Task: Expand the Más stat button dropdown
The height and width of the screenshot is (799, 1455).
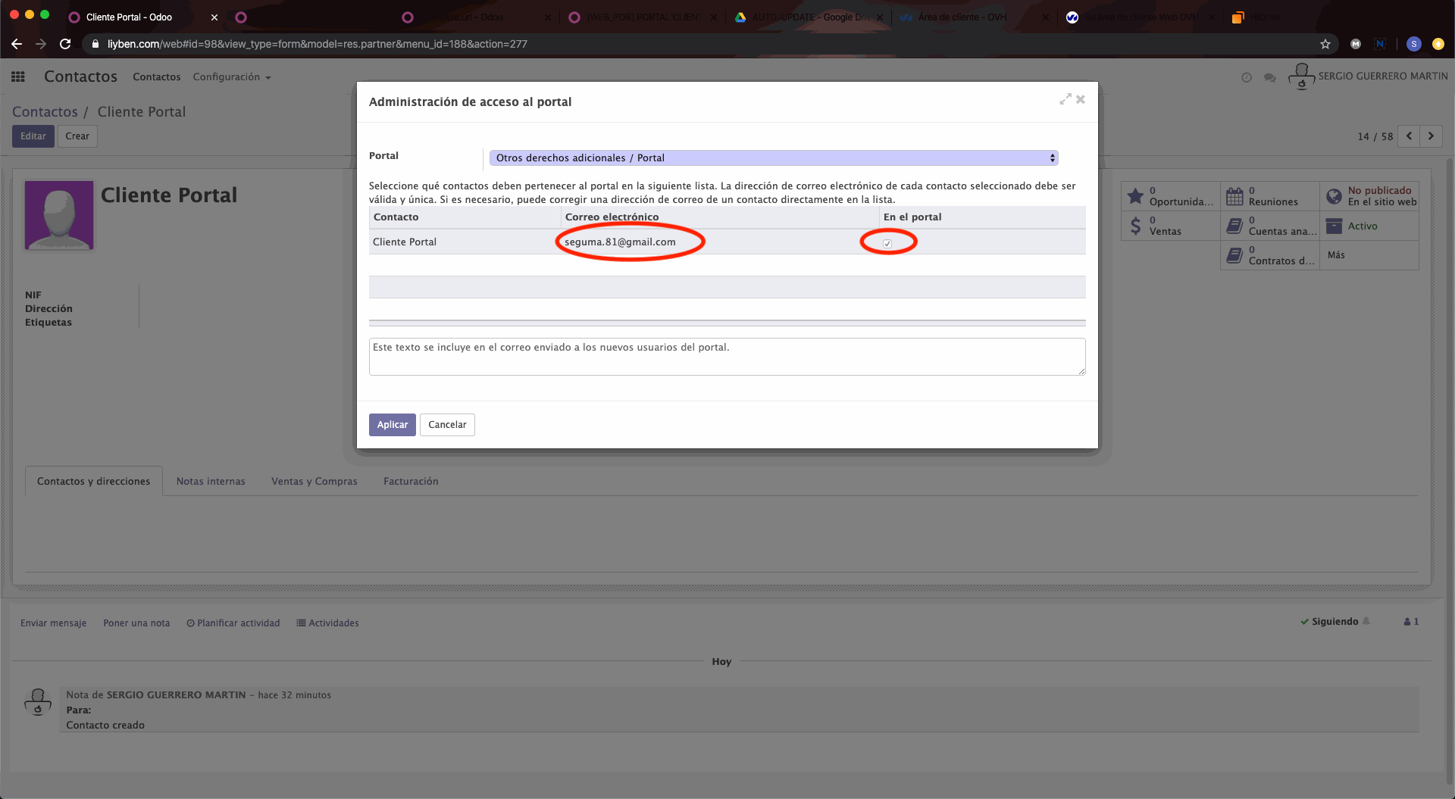Action: (1336, 255)
